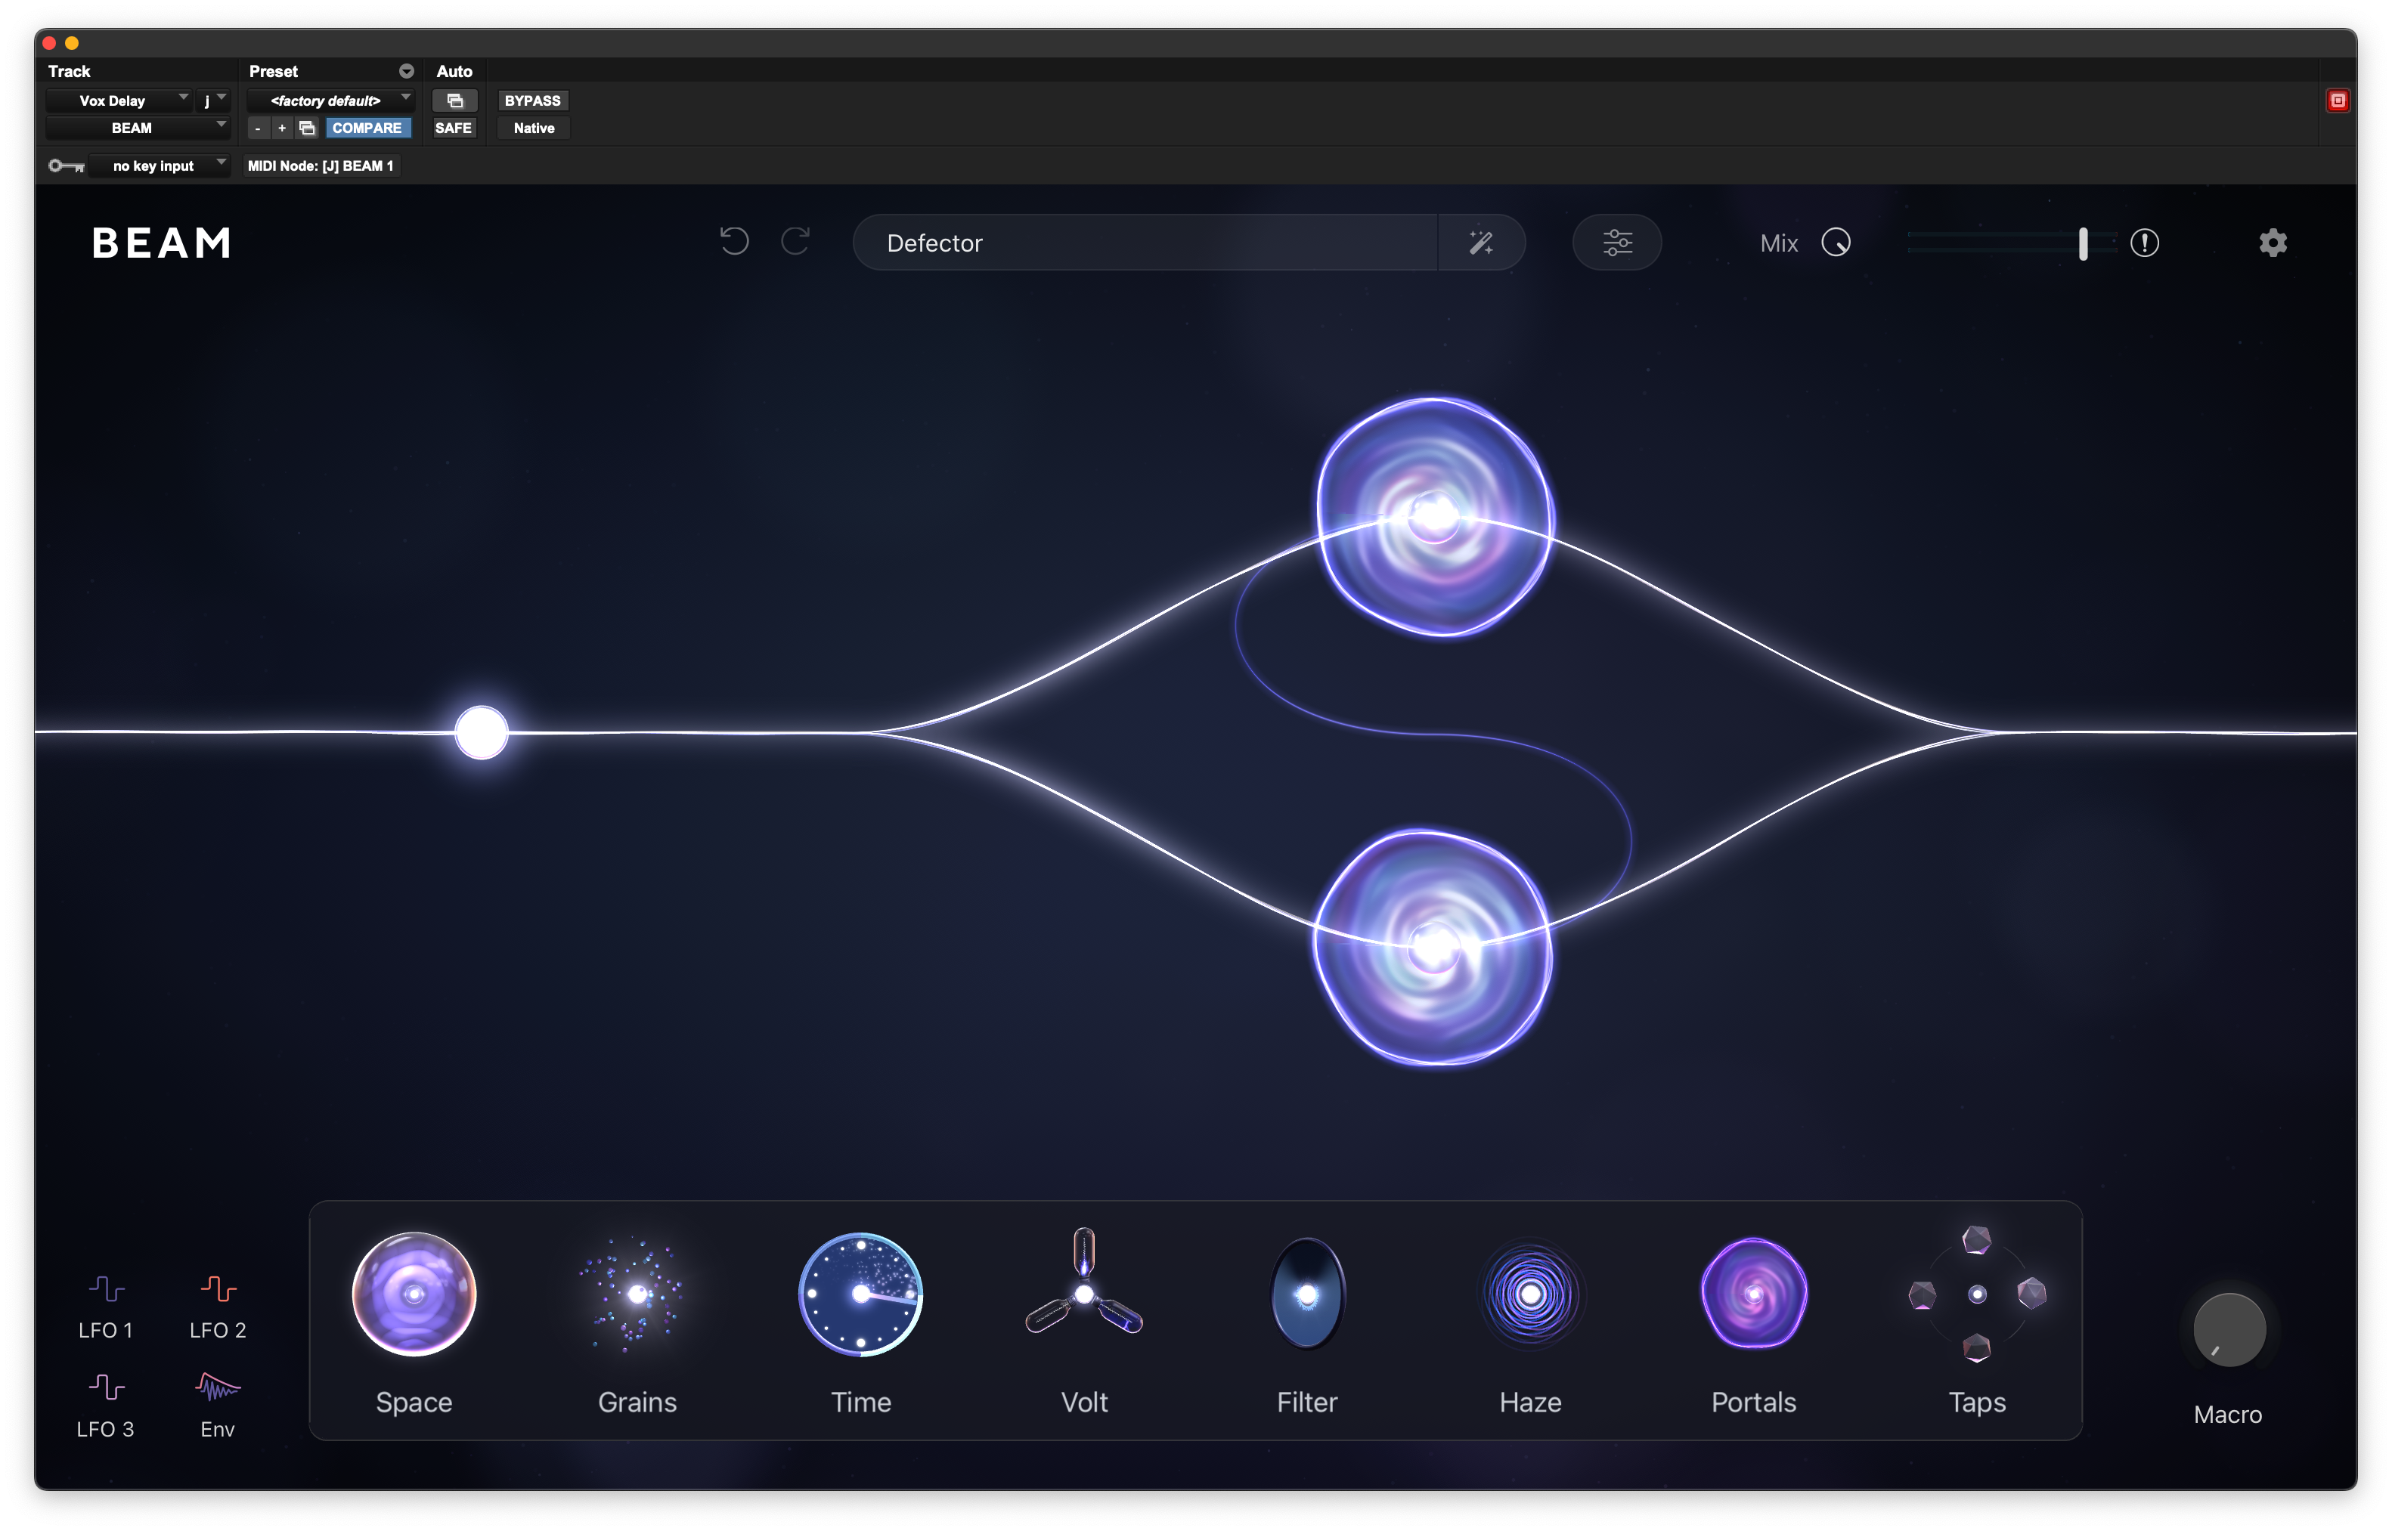Screen dimensions: 2392x1531
Task: Toggle the plugin BYPASS button
Action: point(532,101)
